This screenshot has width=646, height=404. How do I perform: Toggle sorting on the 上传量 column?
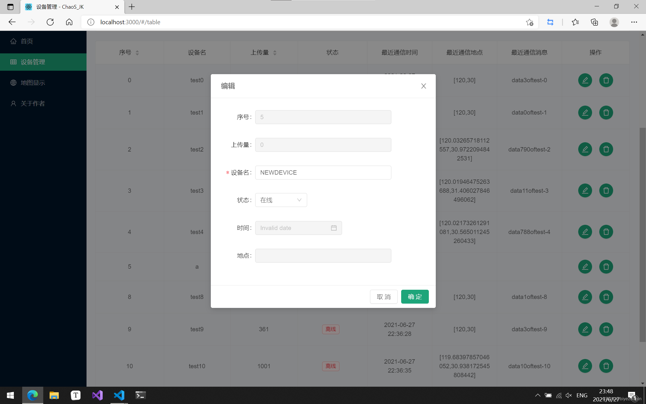[275, 53]
